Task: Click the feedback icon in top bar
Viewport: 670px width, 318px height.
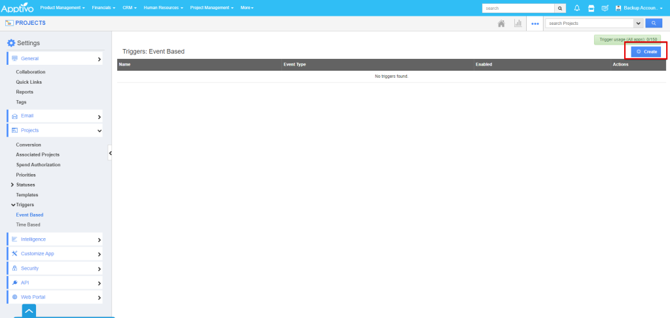Action: pos(605,8)
